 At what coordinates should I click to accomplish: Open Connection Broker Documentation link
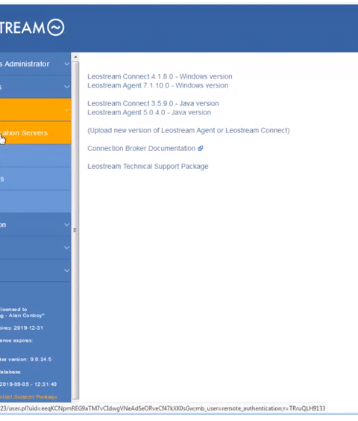click(x=142, y=148)
